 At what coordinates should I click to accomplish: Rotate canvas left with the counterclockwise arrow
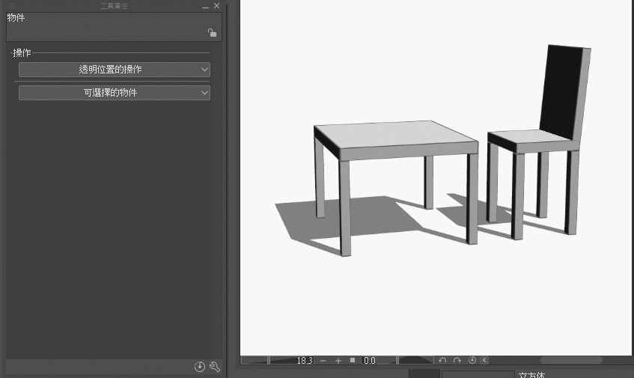pyautogui.click(x=442, y=360)
